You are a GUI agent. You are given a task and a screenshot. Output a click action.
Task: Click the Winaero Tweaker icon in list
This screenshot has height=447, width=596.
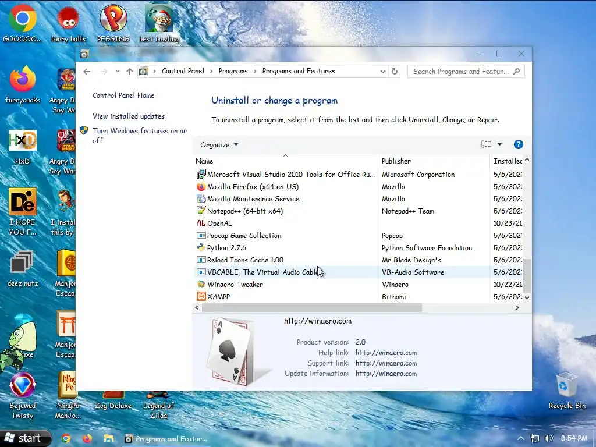201,284
